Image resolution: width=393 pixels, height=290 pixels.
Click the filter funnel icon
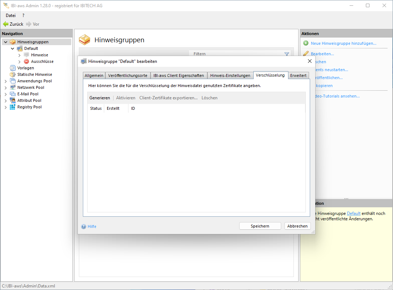click(287, 54)
